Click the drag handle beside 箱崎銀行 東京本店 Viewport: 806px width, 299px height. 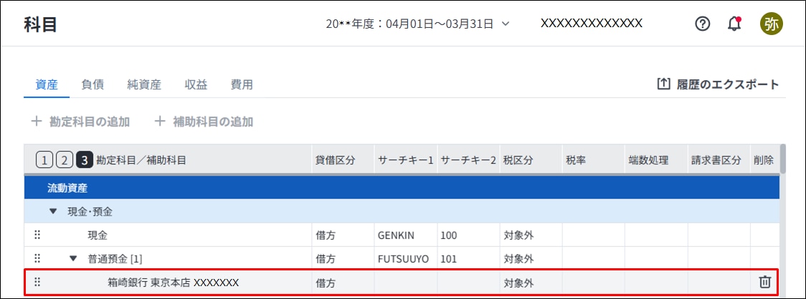pos(37,283)
